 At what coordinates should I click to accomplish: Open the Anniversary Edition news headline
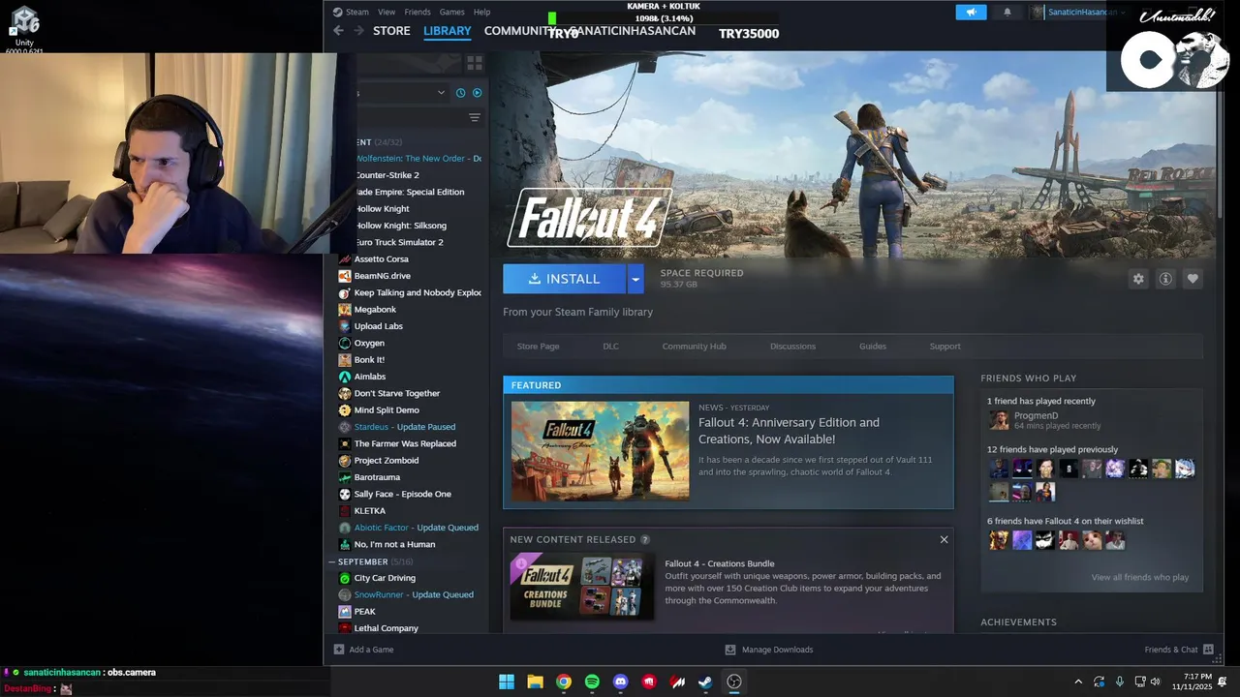click(x=789, y=431)
